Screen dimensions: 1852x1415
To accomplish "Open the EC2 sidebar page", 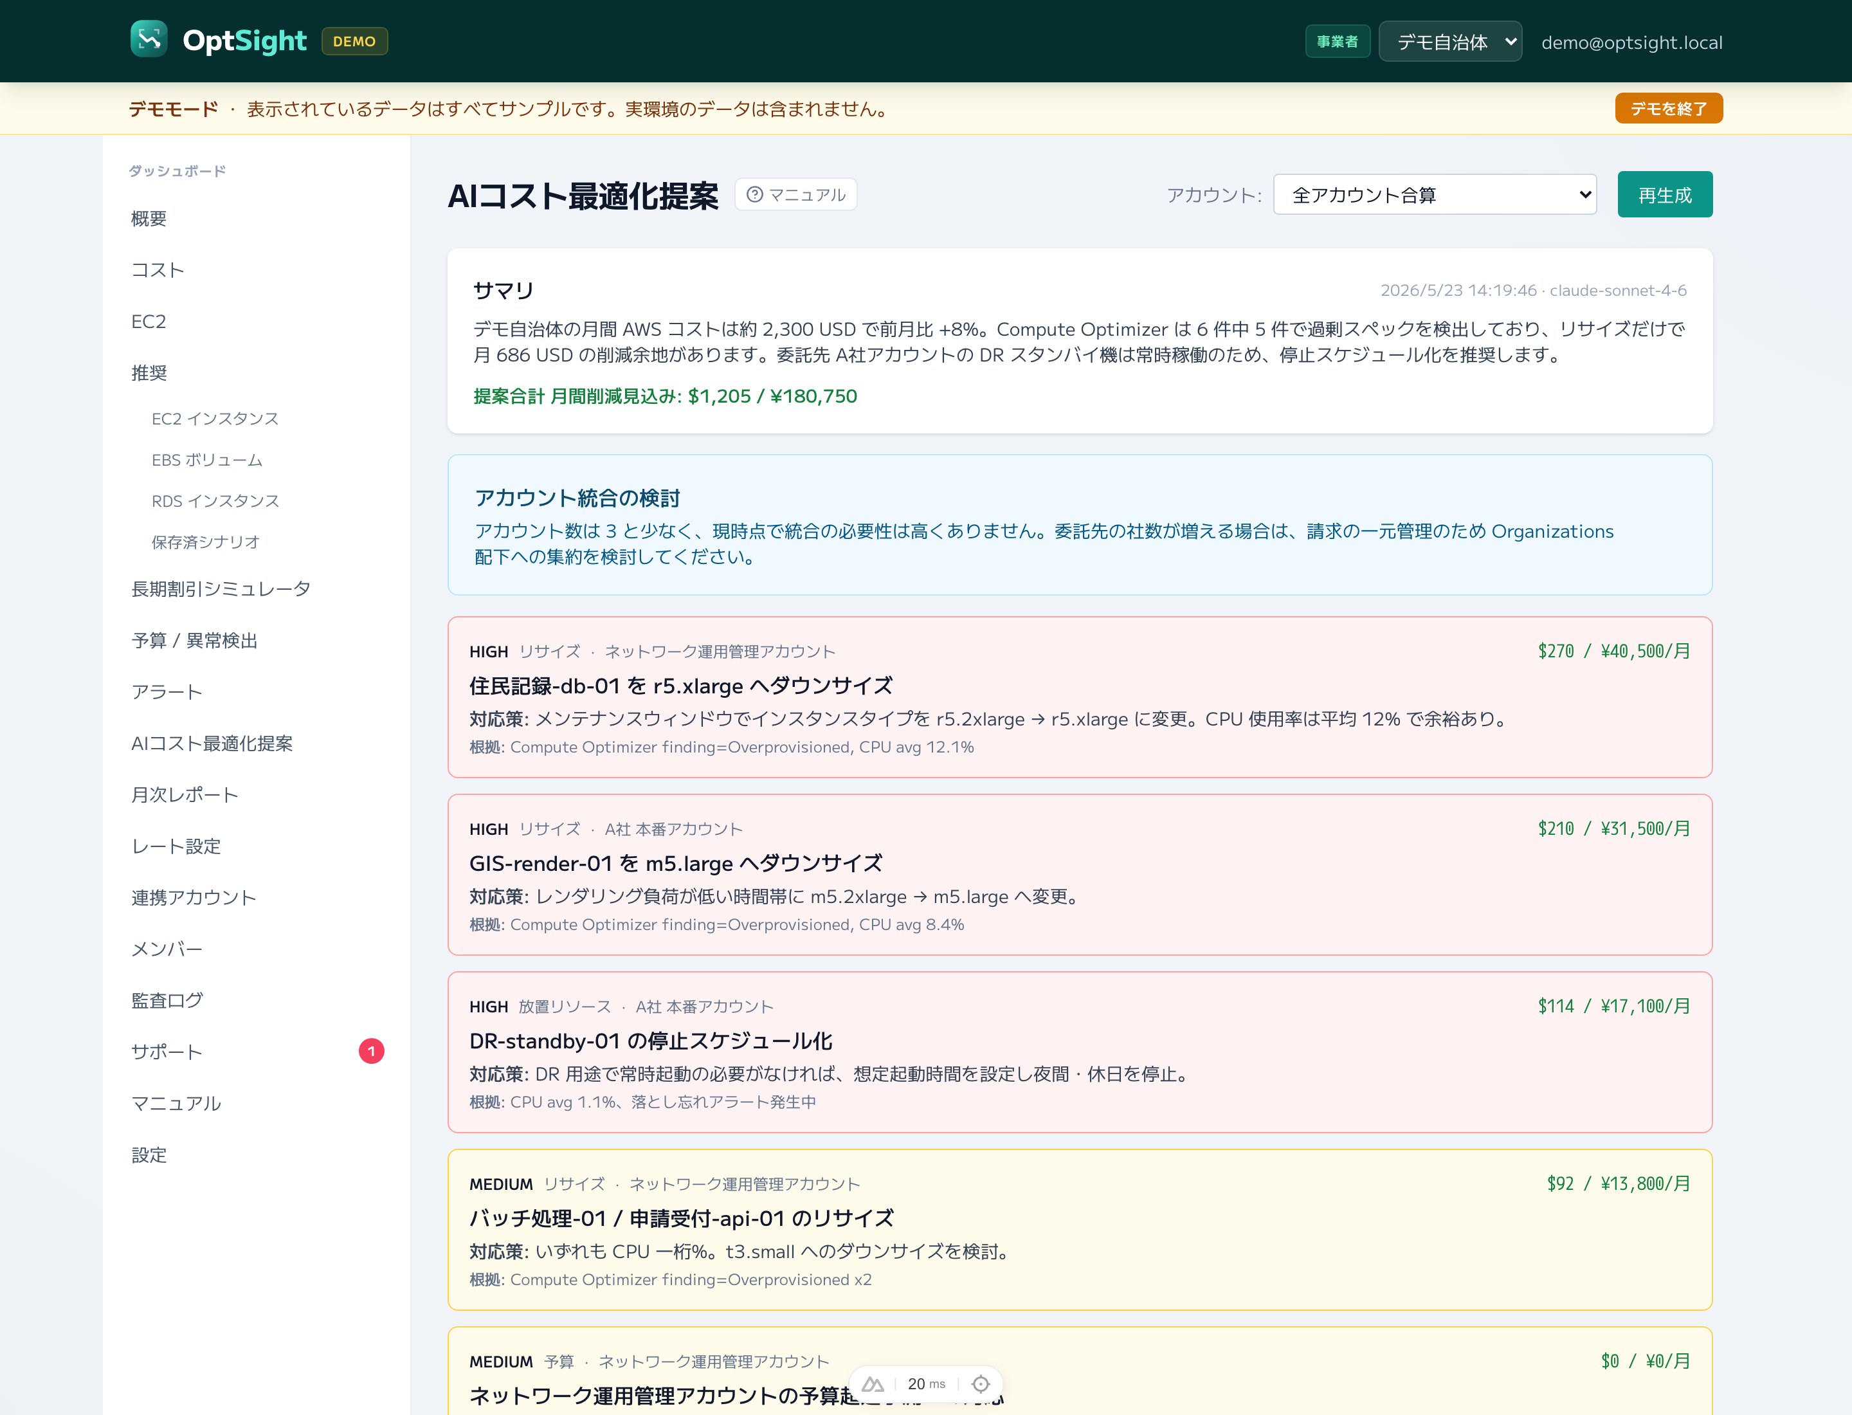I will 256,322.
